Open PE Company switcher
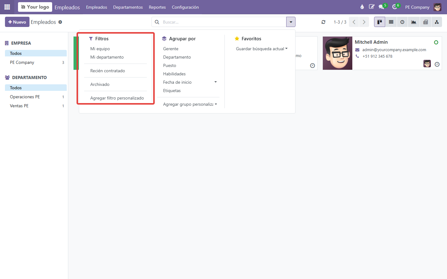The height and width of the screenshot is (279, 447). (x=417, y=7)
